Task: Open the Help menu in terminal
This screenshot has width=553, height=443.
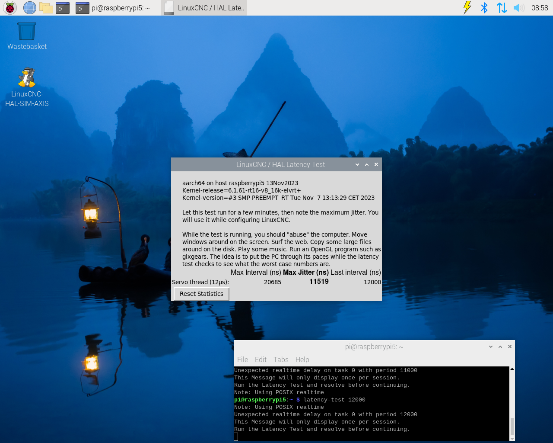Action: tap(302, 360)
